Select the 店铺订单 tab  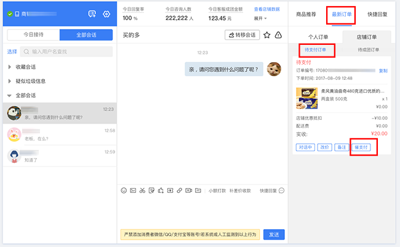(x=367, y=37)
